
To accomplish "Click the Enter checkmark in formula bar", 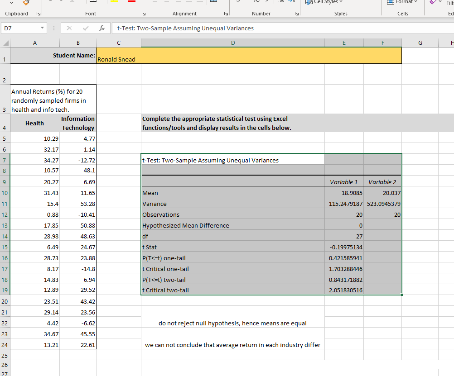I will point(86,28).
